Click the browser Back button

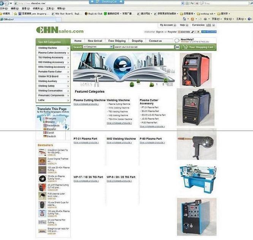click(x=2, y=3)
